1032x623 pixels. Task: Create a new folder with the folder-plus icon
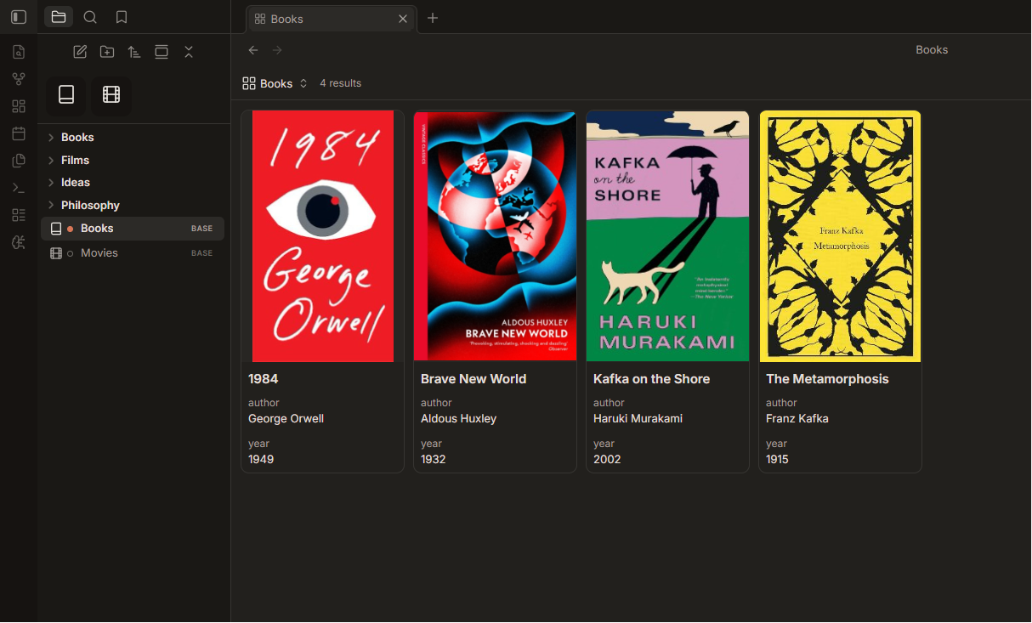coord(107,52)
